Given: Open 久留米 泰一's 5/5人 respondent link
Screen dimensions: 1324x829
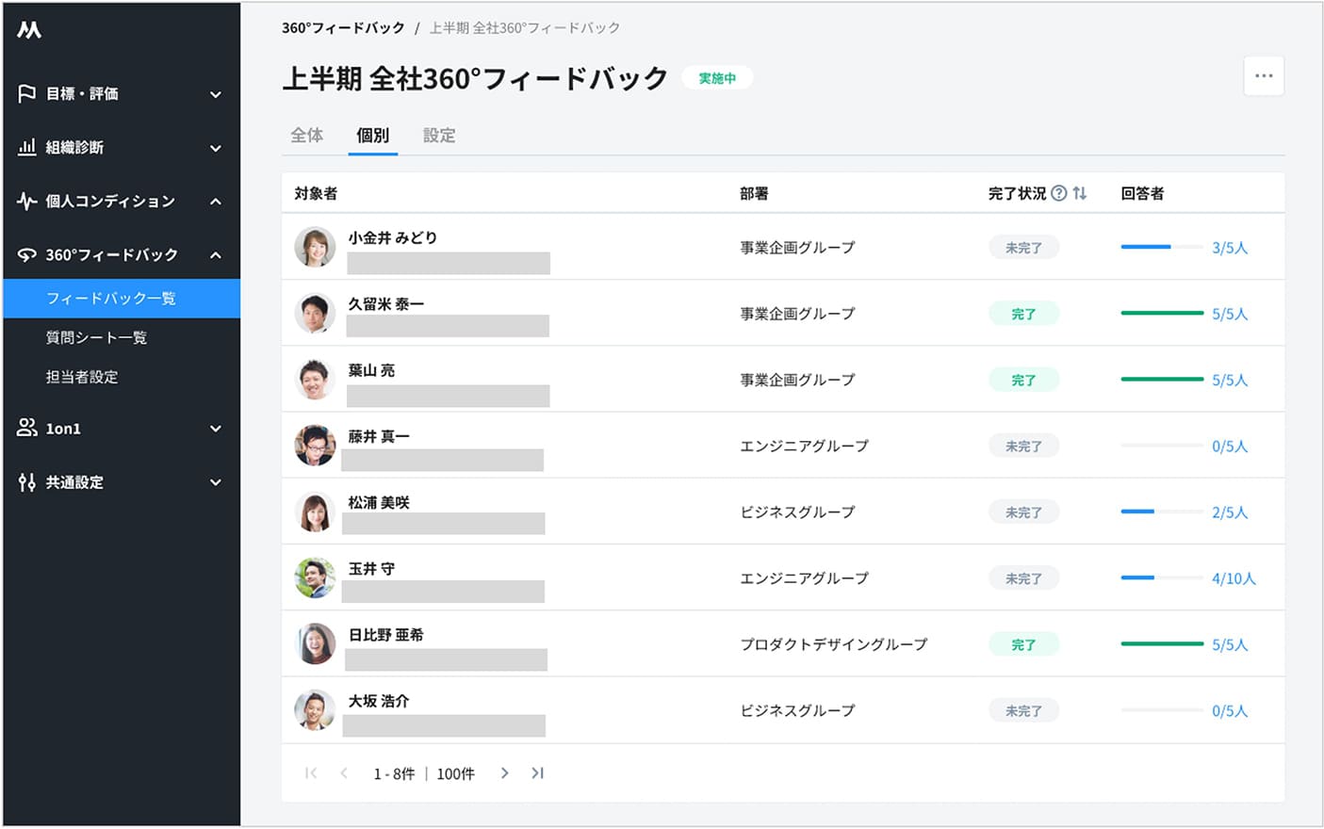Looking at the screenshot, I should pyautogui.click(x=1229, y=314).
